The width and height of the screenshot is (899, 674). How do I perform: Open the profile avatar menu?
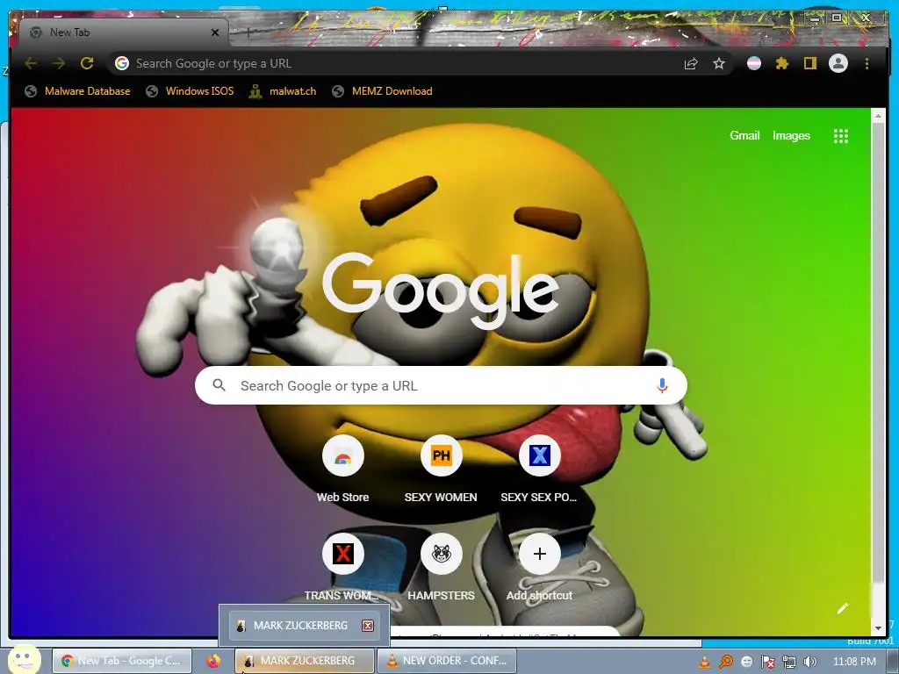838,63
